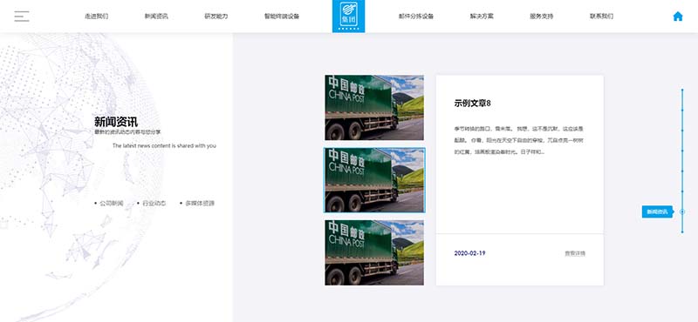The image size is (698, 322).
Task: Select the highlighted middle truck thumbnail
Action: (374, 180)
